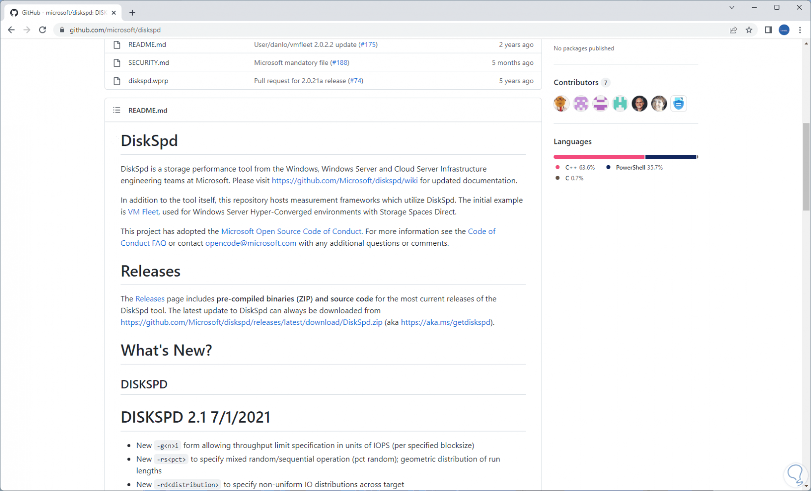Click the '5 years ago' timestamp
Image resolution: width=811 pixels, height=491 pixels.
point(516,81)
